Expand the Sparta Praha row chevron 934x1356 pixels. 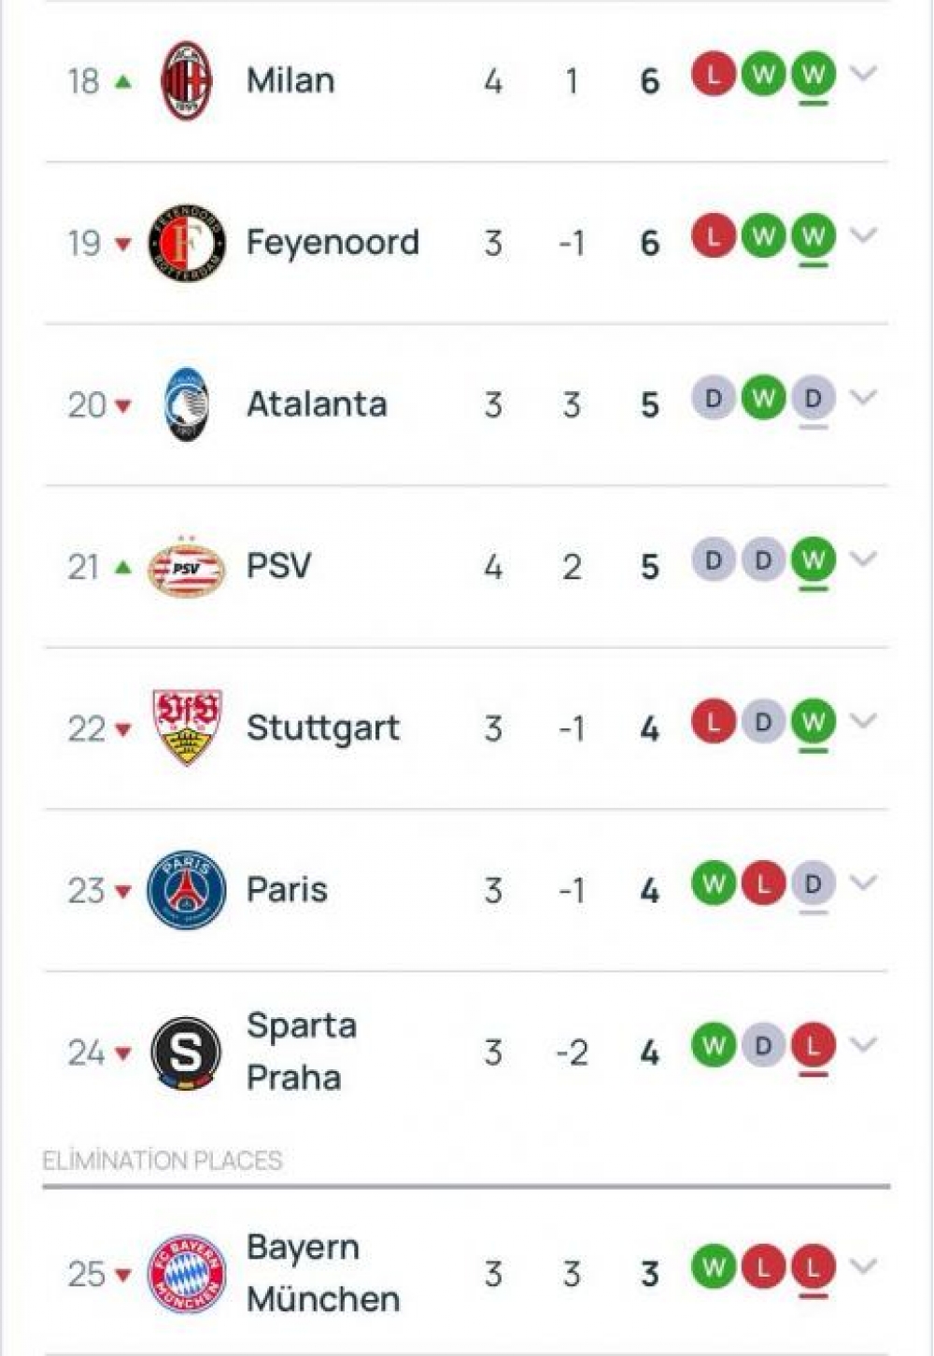(x=864, y=1044)
